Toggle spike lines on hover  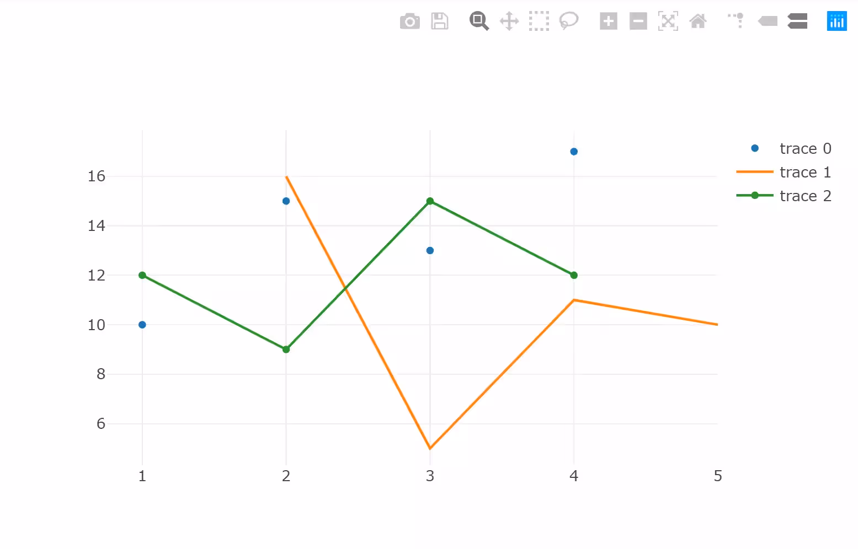pyautogui.click(x=734, y=21)
